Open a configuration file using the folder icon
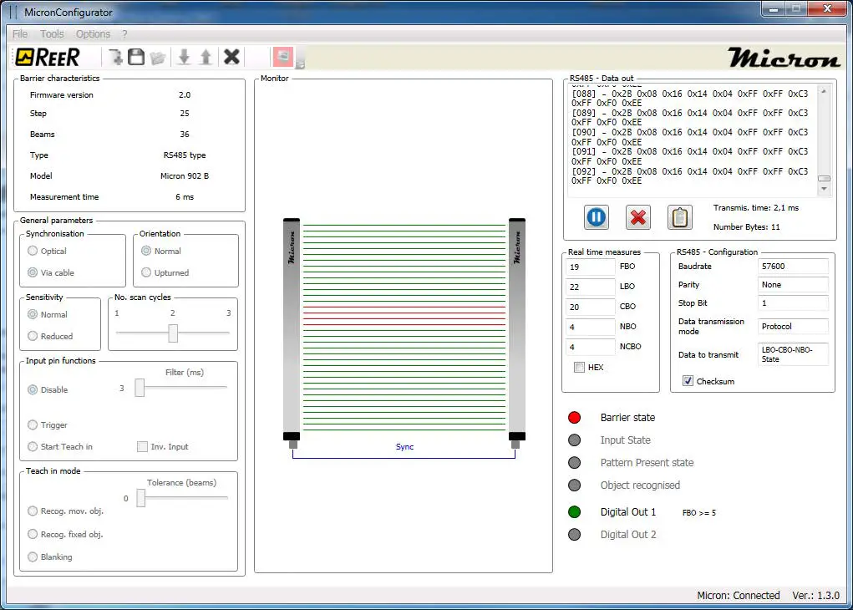 point(159,56)
